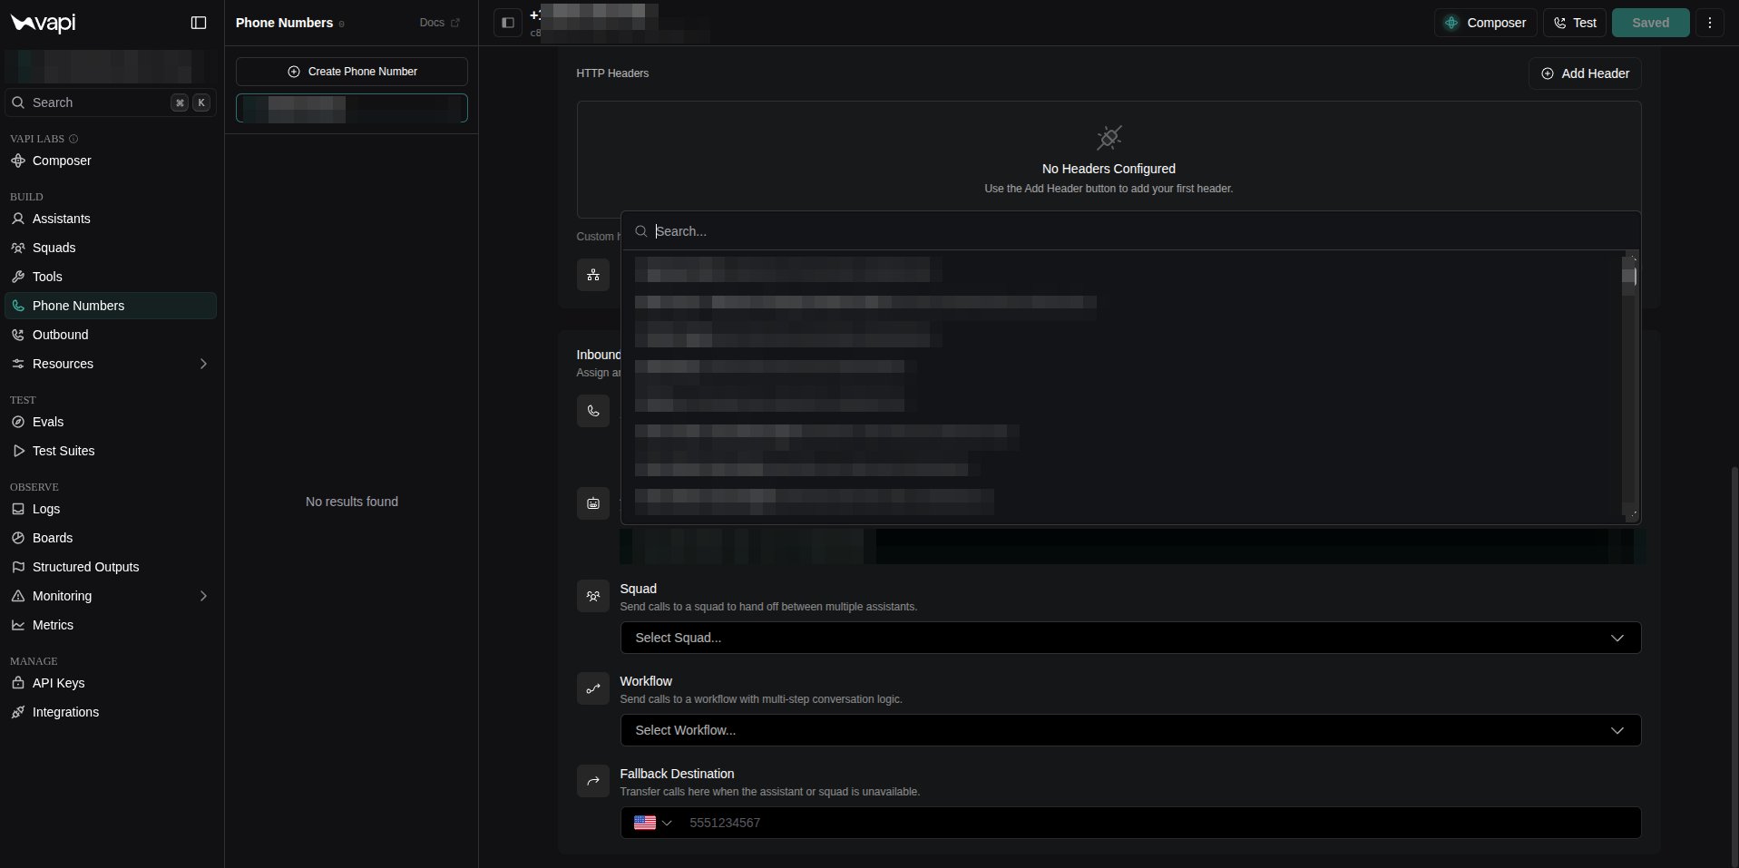
Task: Click the Workflow section icon
Action: coord(593,688)
